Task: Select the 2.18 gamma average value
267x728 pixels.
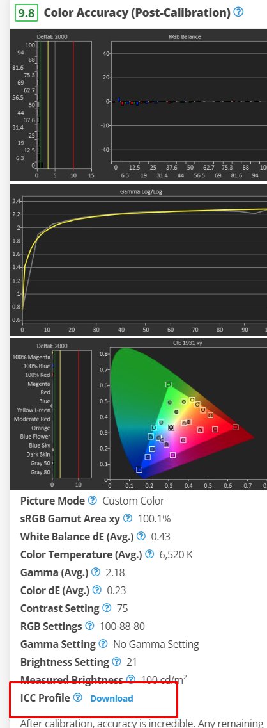Action: pyautogui.click(x=115, y=572)
